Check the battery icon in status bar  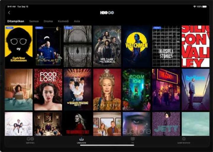click(204, 6)
